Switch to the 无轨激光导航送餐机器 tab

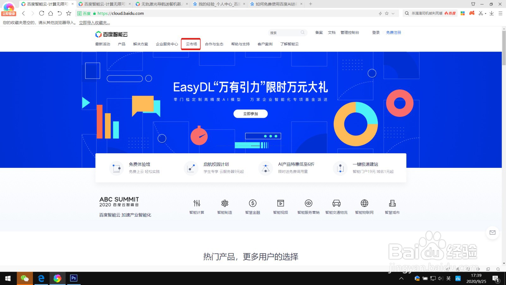point(161,4)
